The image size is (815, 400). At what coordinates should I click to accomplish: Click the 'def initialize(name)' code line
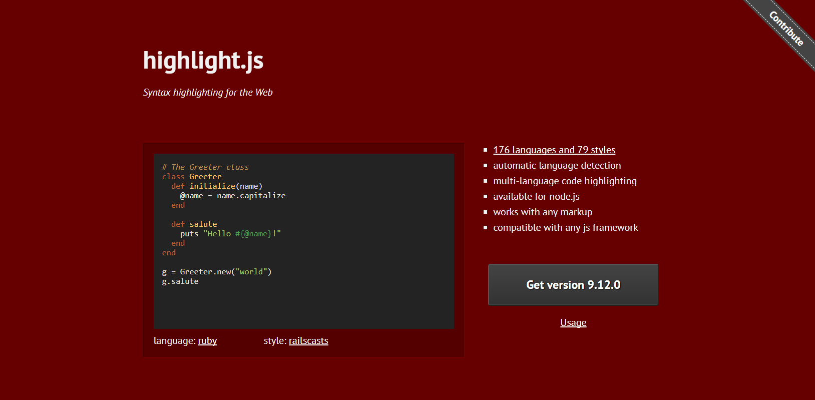[217, 186]
